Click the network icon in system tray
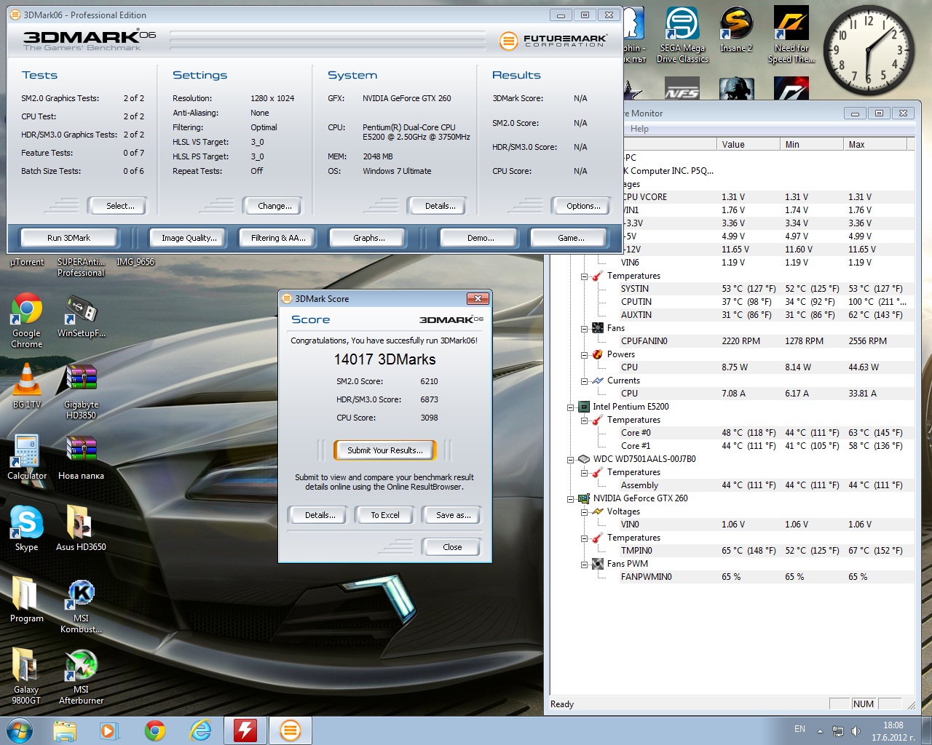 [838, 731]
